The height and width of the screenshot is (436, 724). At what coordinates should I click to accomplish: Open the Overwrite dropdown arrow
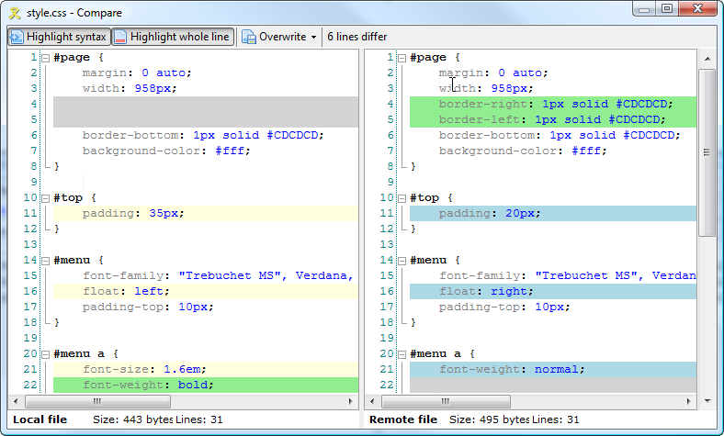[313, 37]
